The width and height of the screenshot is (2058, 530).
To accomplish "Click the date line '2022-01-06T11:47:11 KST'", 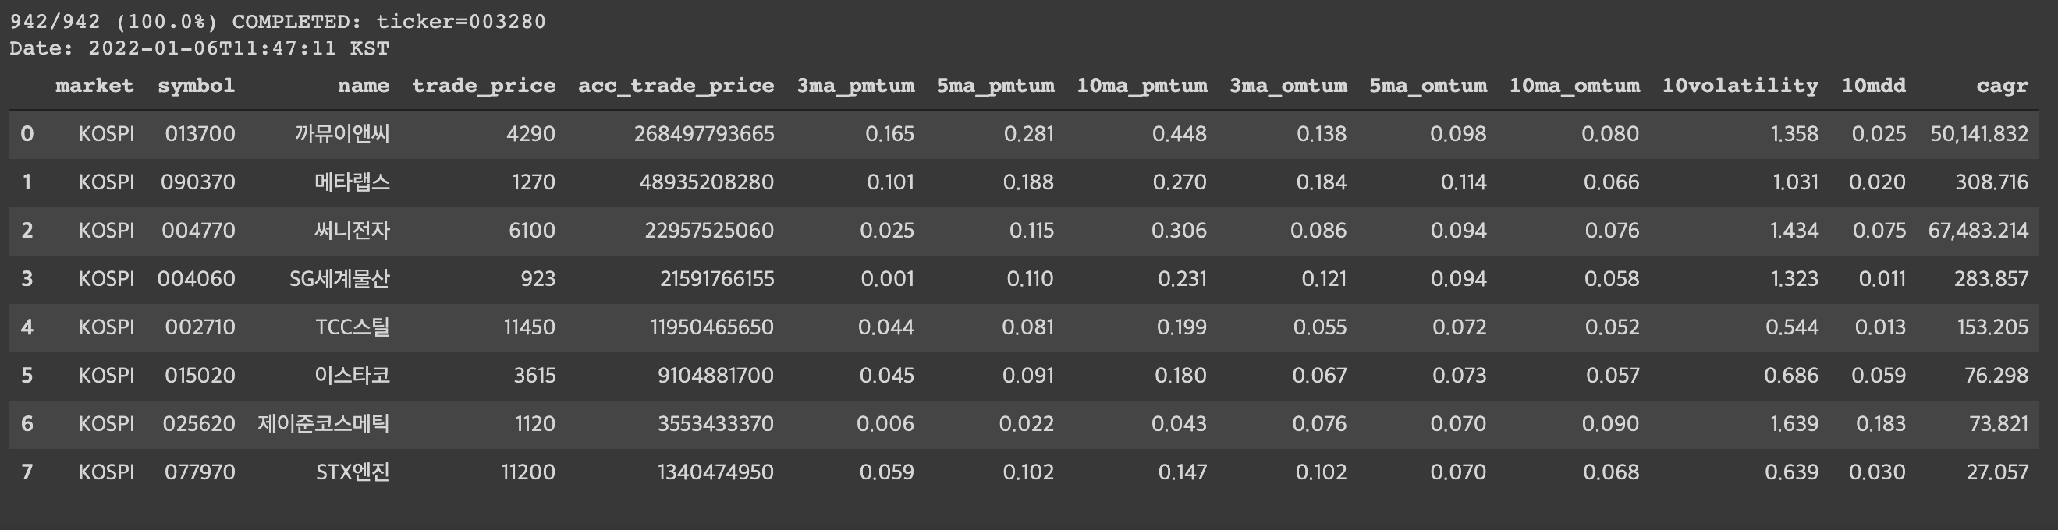I will pos(238,48).
